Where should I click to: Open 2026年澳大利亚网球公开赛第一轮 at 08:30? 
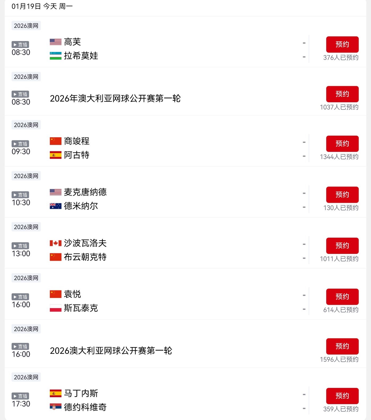pos(115,99)
